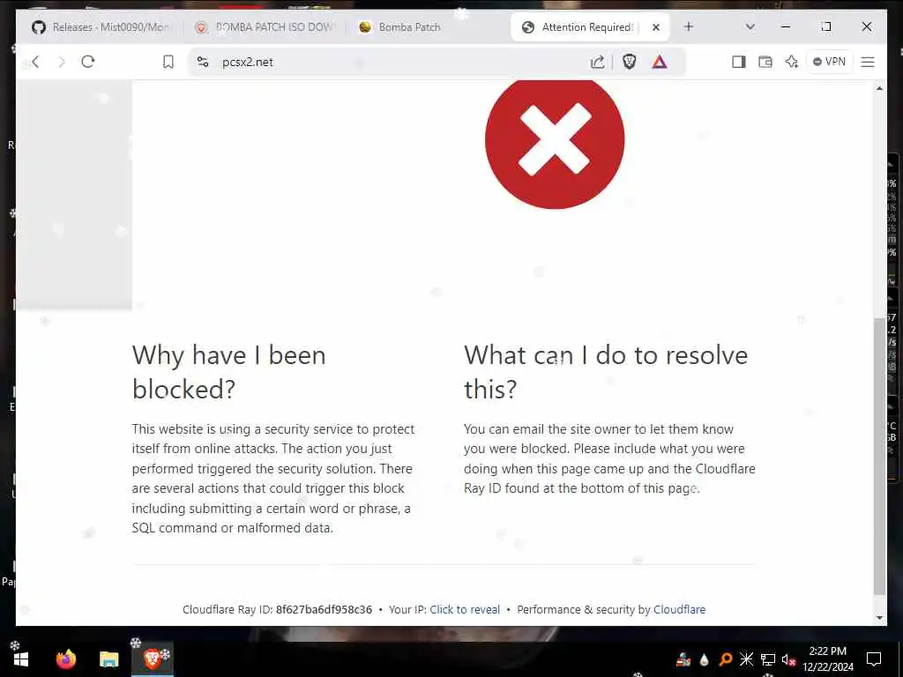Open Brave Rewards triangle icon
903x677 pixels.
coord(660,62)
